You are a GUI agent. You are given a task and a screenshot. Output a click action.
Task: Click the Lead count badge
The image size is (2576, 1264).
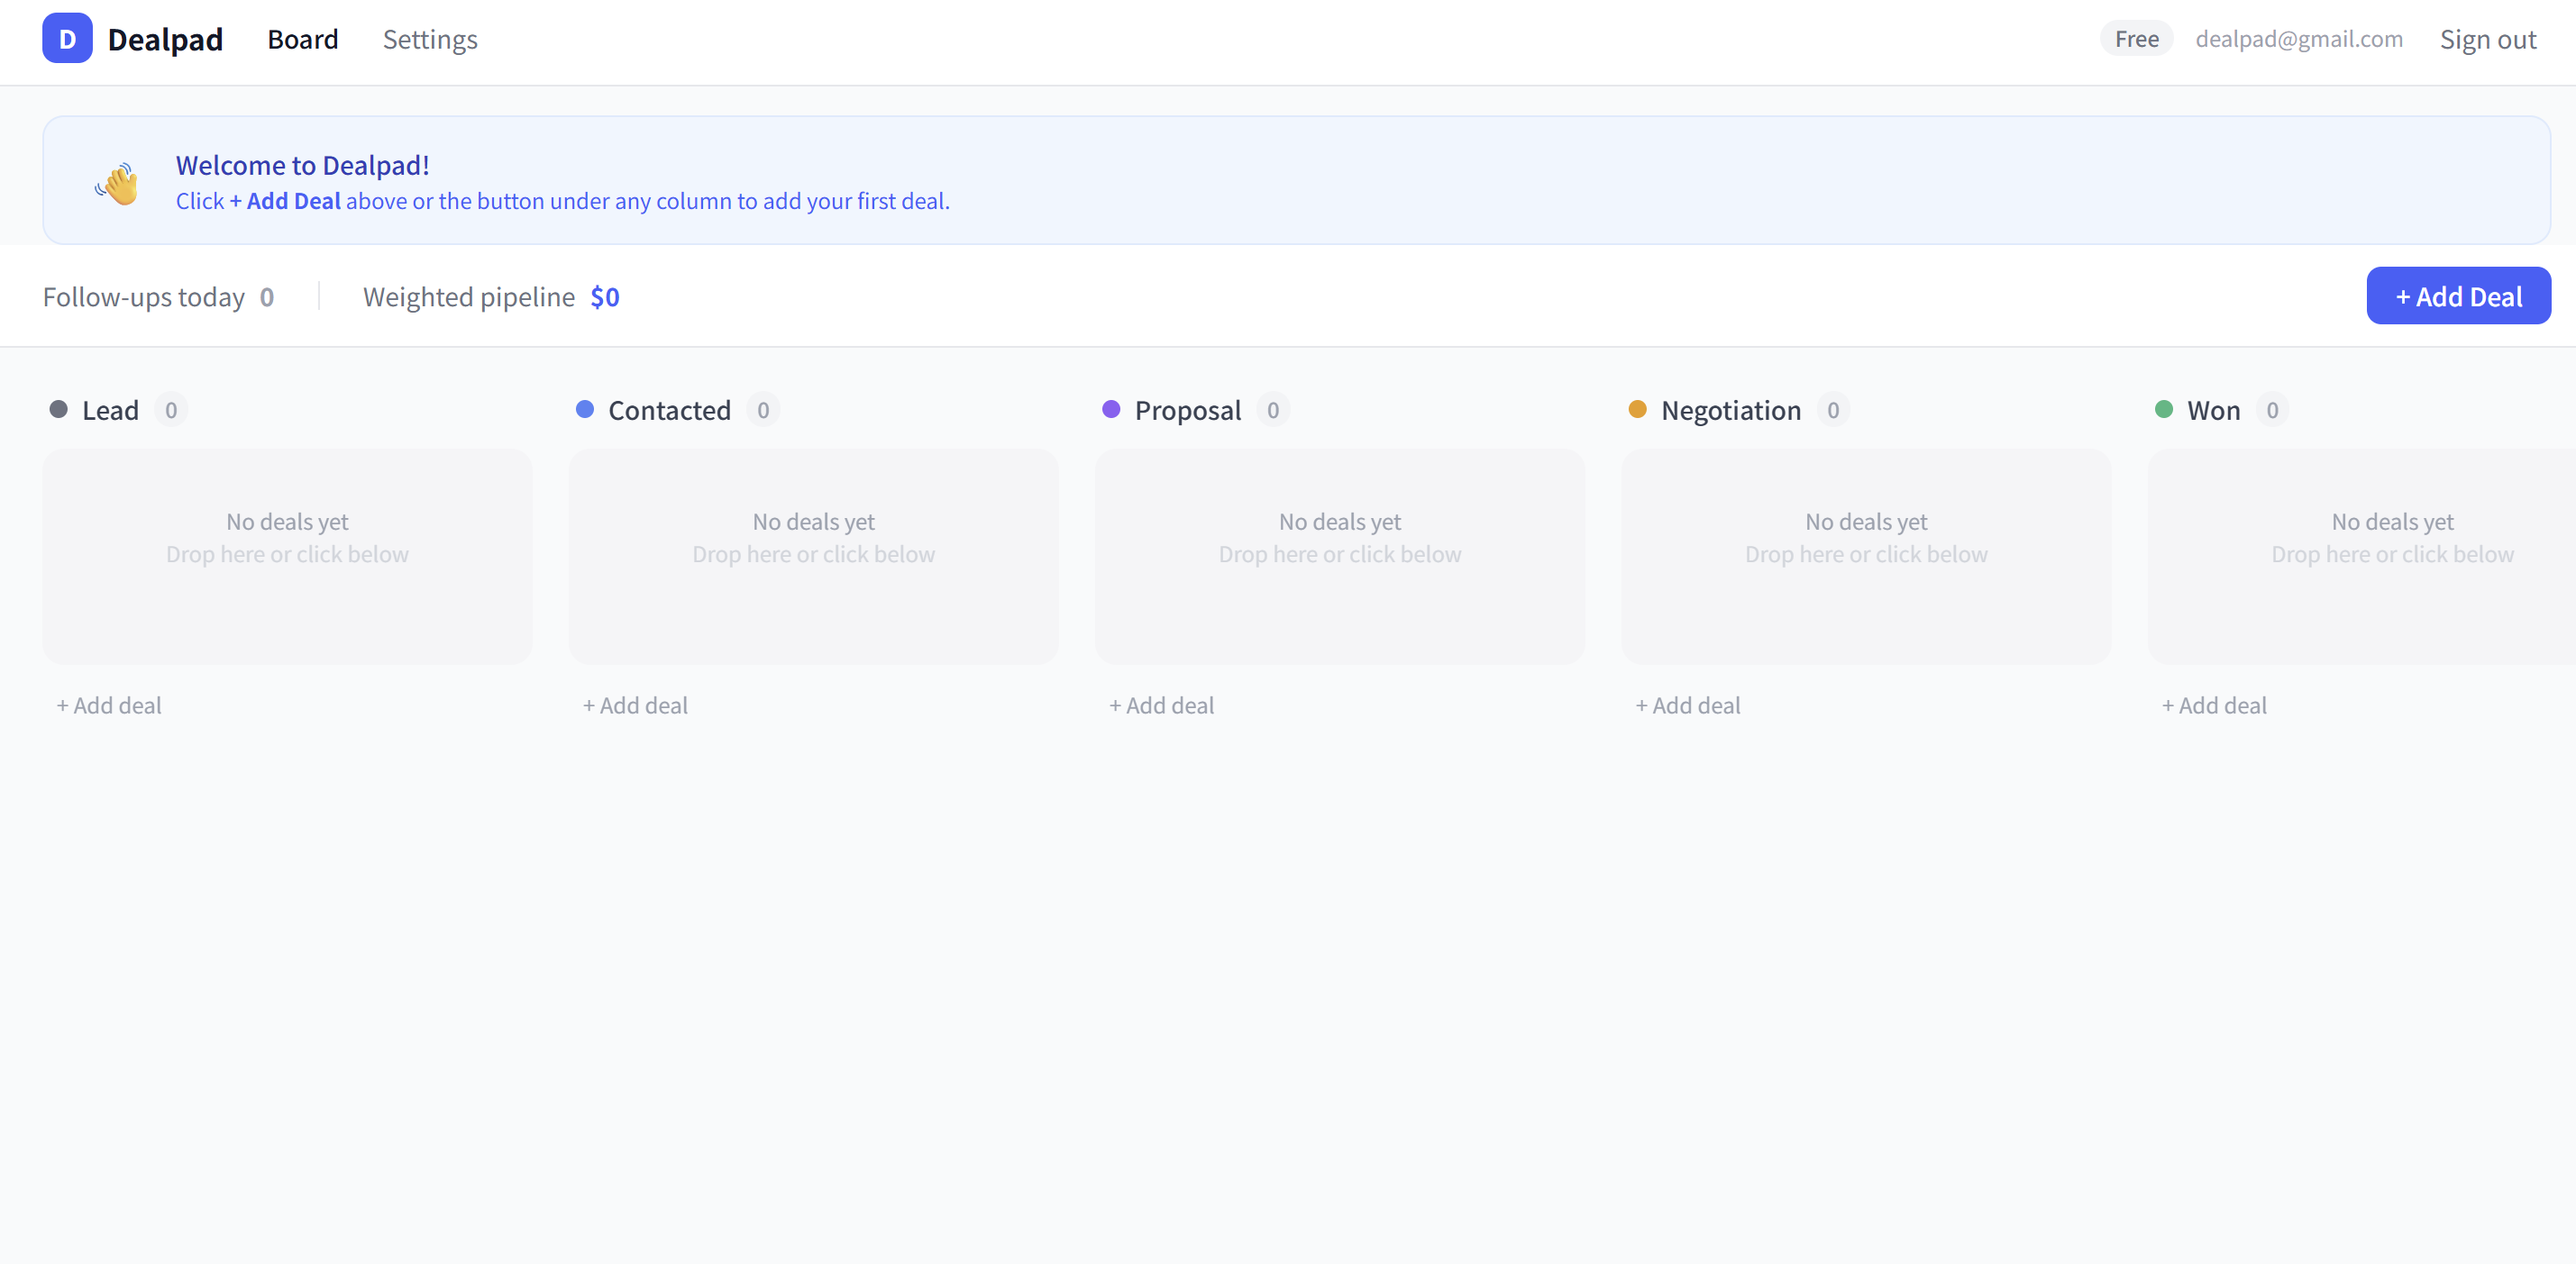click(171, 411)
